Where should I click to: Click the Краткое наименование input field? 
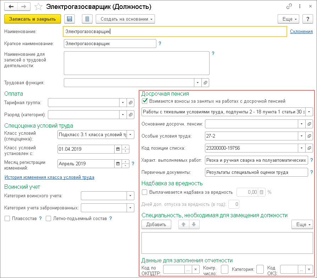(x=110, y=44)
